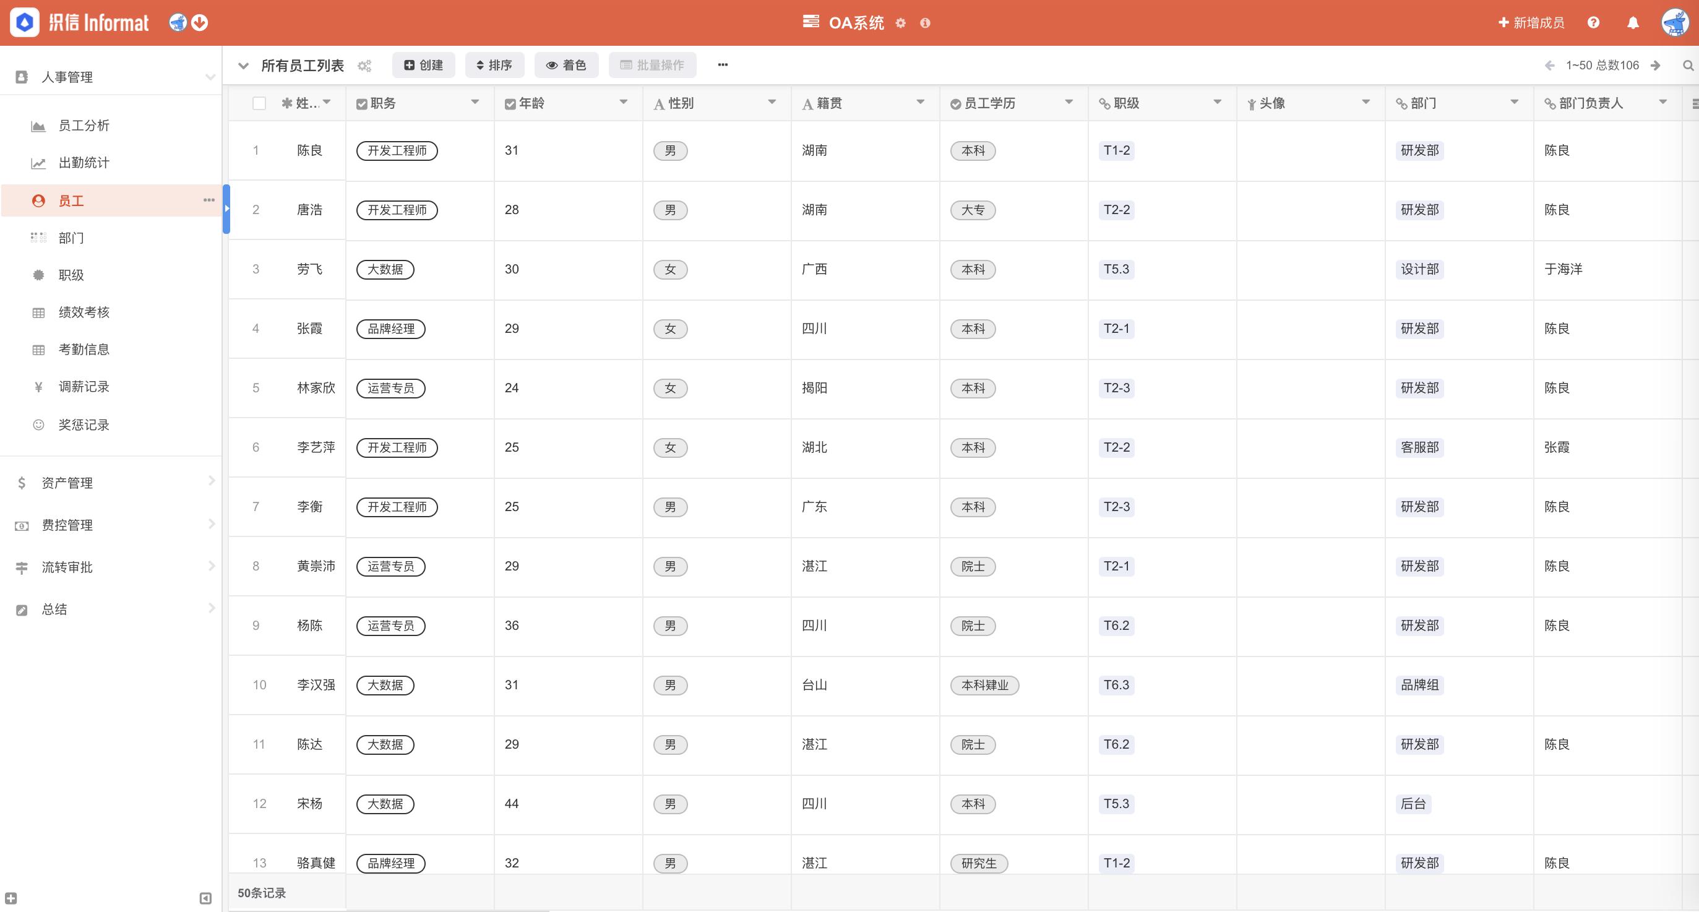
Task: Collapse the 所有员工列表 view chevron
Action: tap(243, 66)
